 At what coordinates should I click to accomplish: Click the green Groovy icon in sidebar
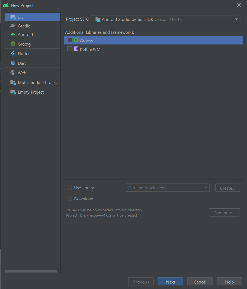click(13, 44)
